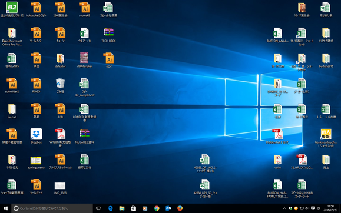The width and height of the screenshot is (341, 213).
Task: Open the 32_HR_CATALO PDF file
Action: (x=302, y=159)
